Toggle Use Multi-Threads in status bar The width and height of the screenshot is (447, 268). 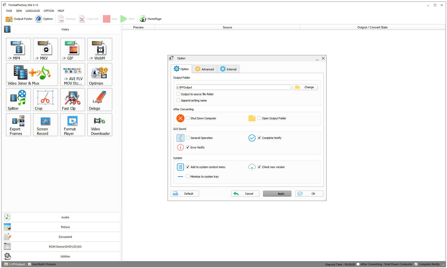[x=30, y=264]
